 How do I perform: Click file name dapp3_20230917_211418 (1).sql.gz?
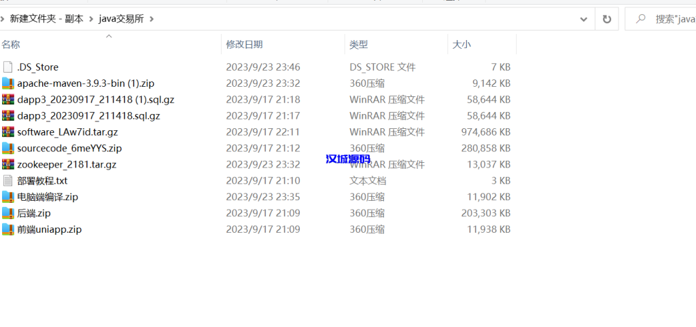pos(95,100)
